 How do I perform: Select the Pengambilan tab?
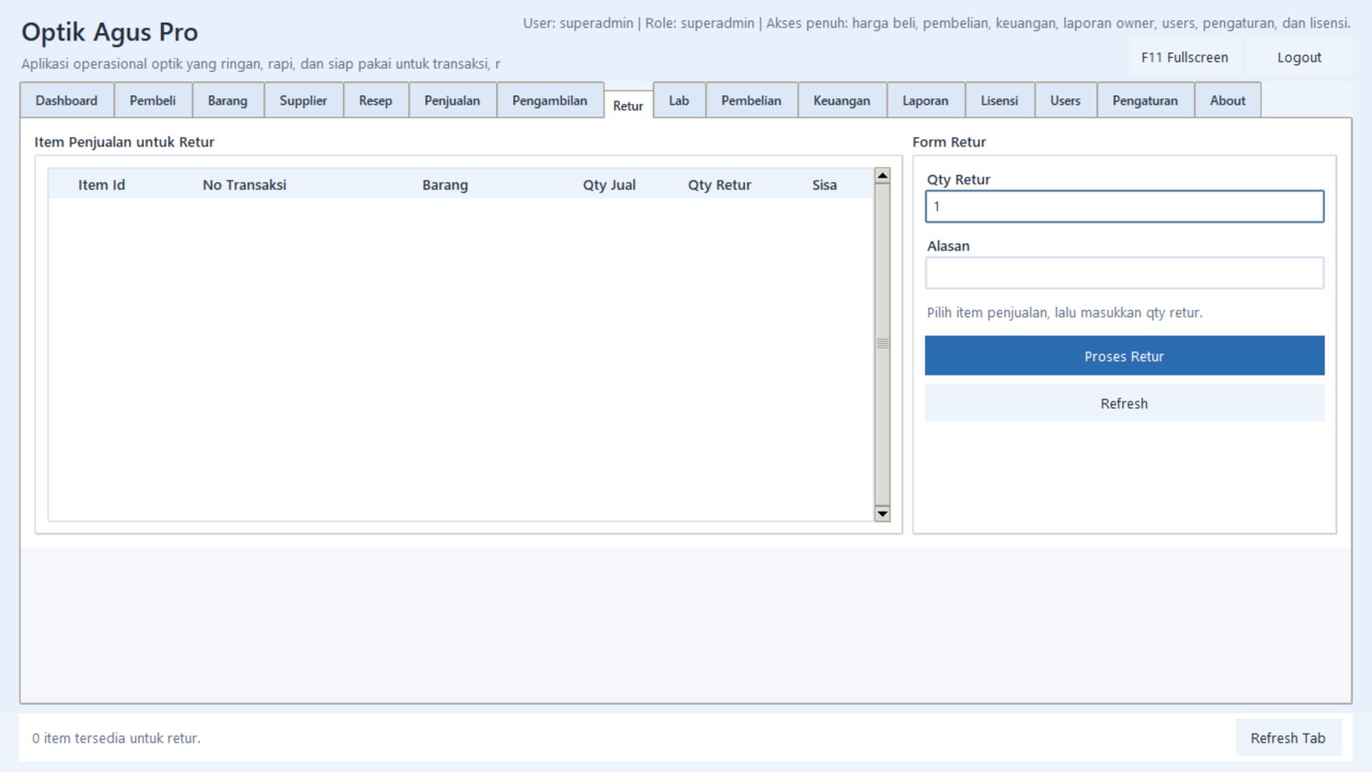(x=550, y=101)
